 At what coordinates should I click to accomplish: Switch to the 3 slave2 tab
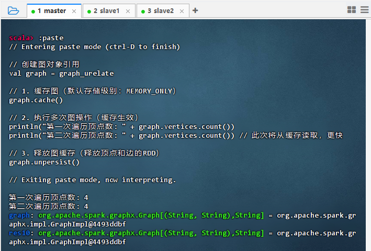point(163,11)
